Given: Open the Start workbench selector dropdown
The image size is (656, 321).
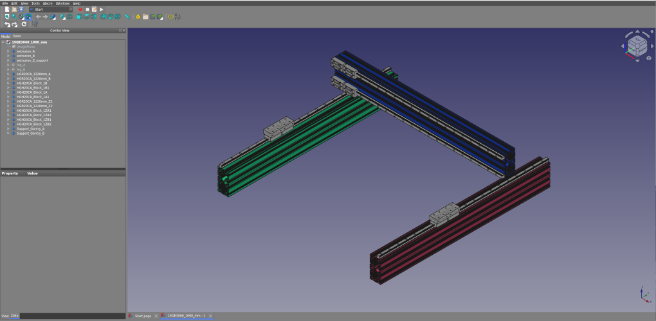Looking at the screenshot, I should click(51, 9).
